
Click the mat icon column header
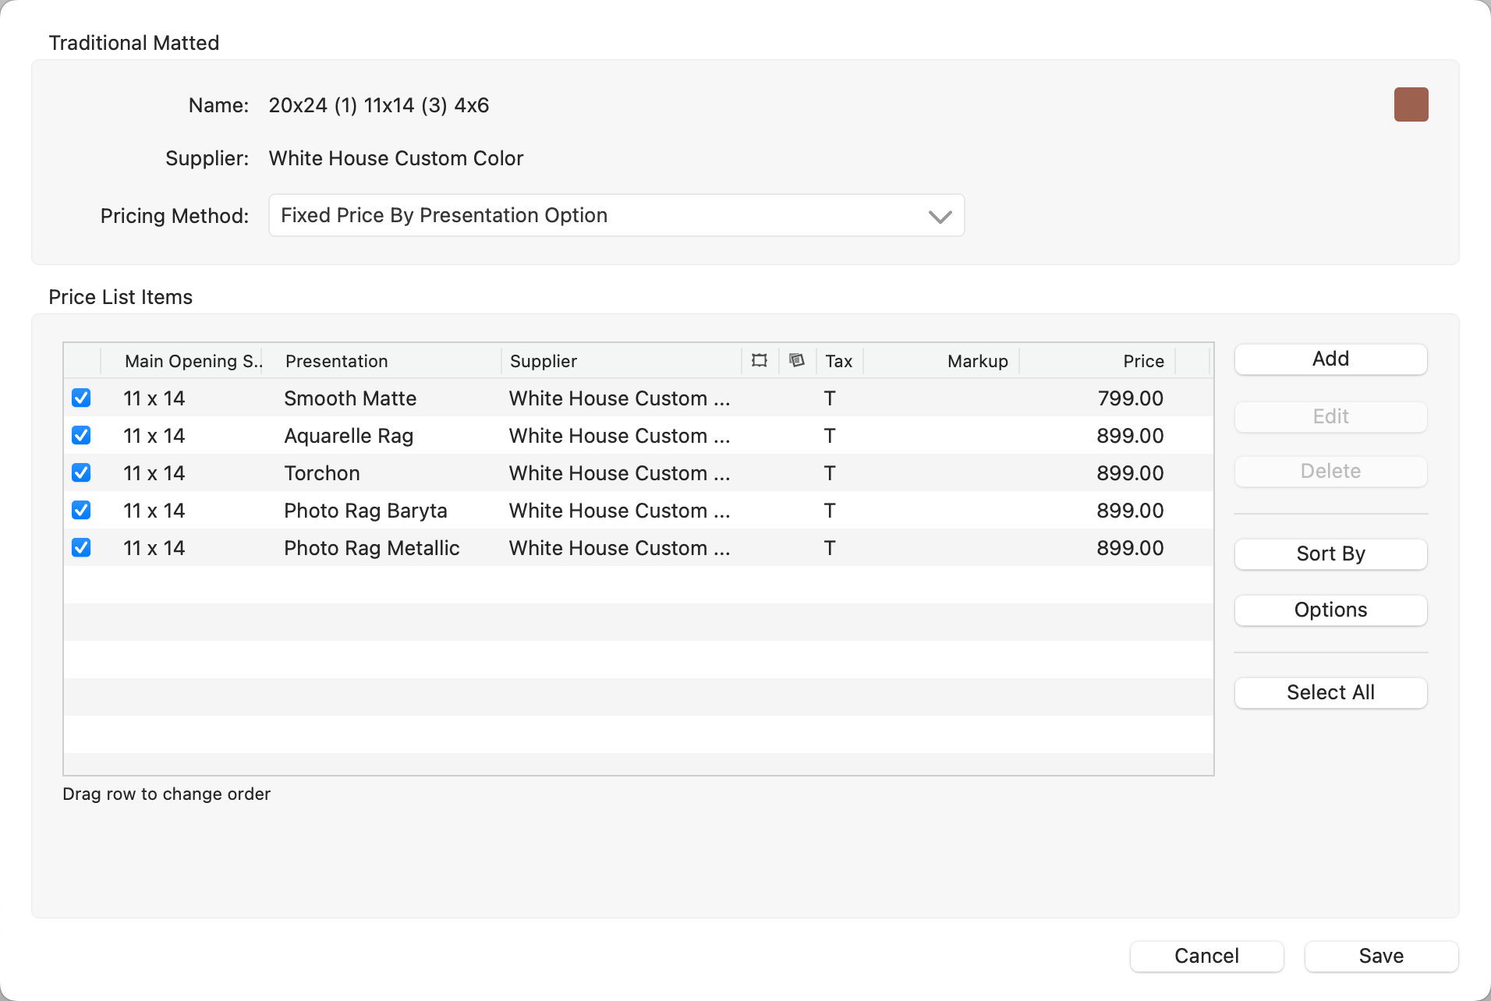pyautogui.click(x=796, y=360)
